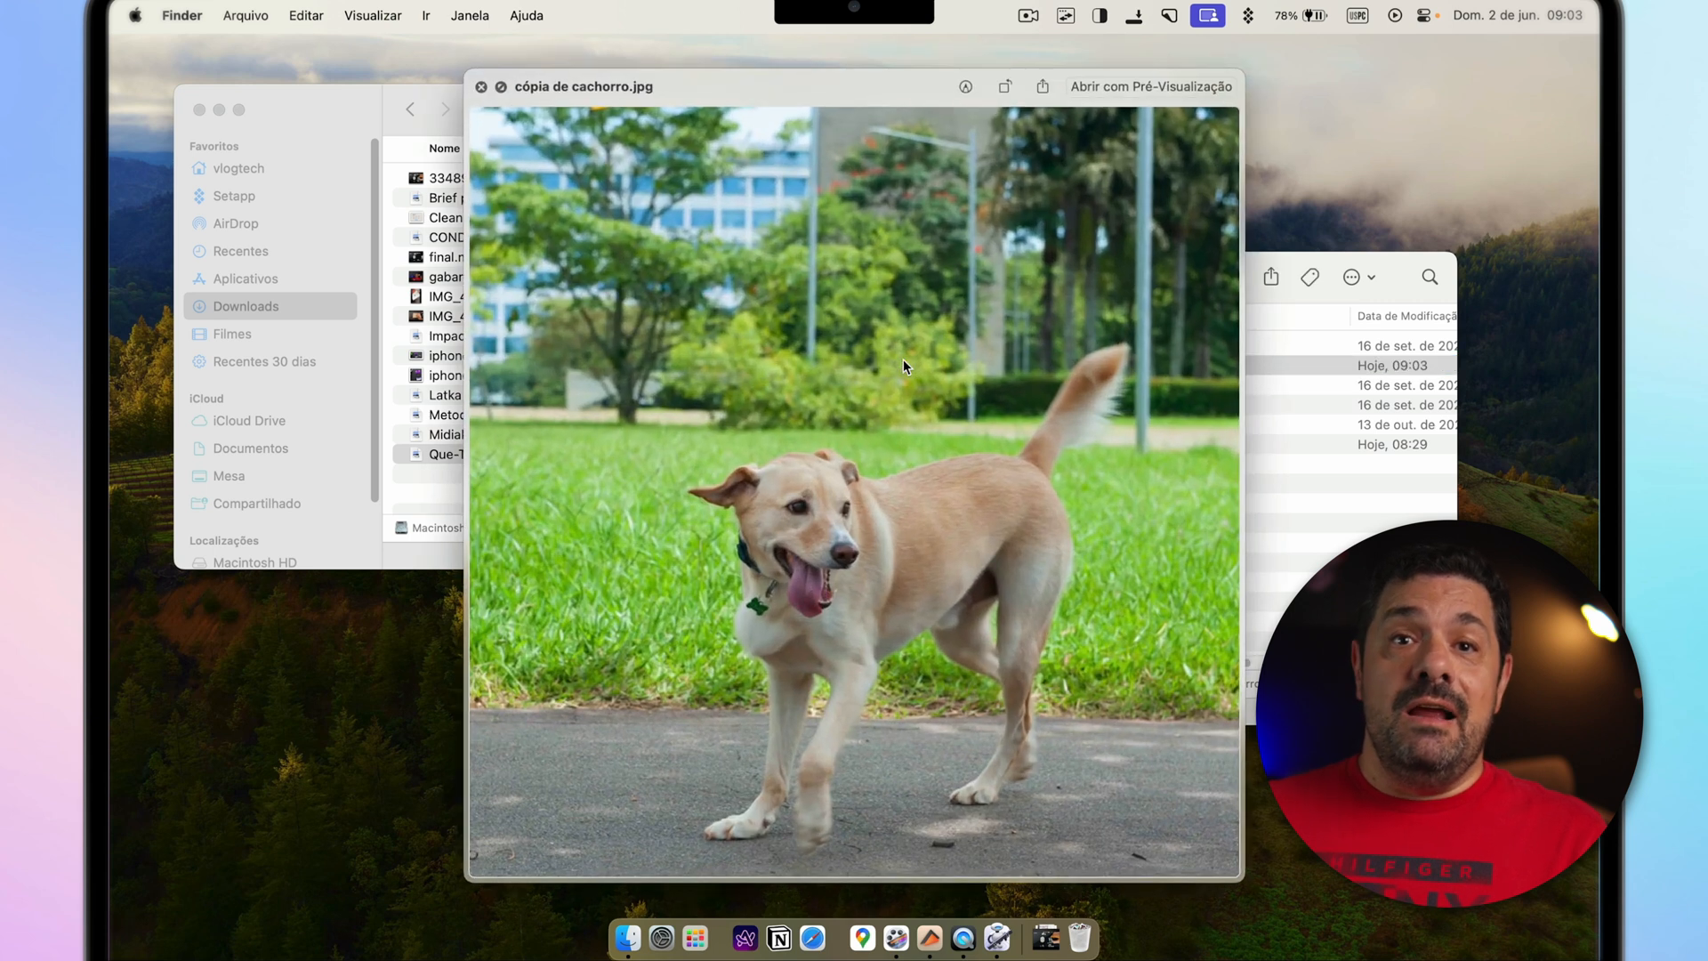
Task: Open the Janela menu
Action: pyautogui.click(x=470, y=15)
